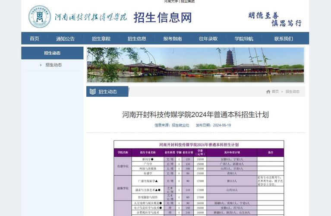Open 通知公告 in the navigation bar

tap(66, 39)
